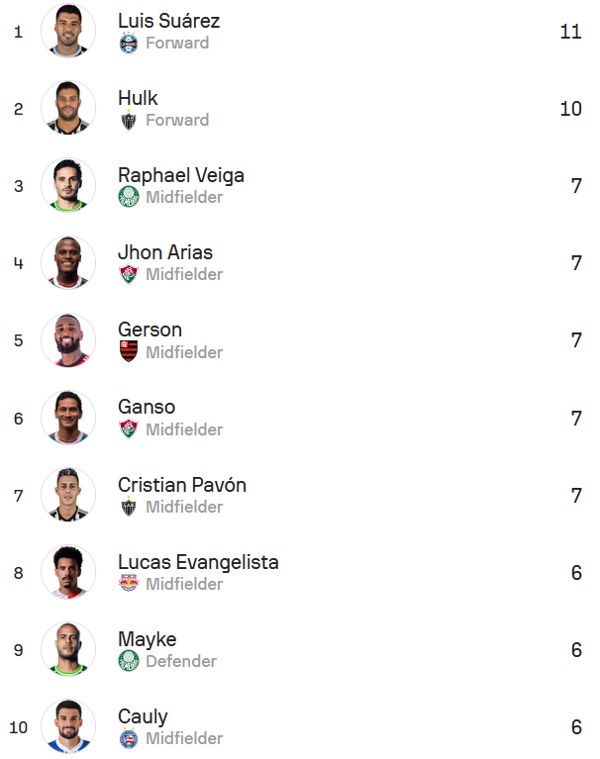
Task: Click the Fluminense crest beside Ganso
Action: (x=129, y=428)
